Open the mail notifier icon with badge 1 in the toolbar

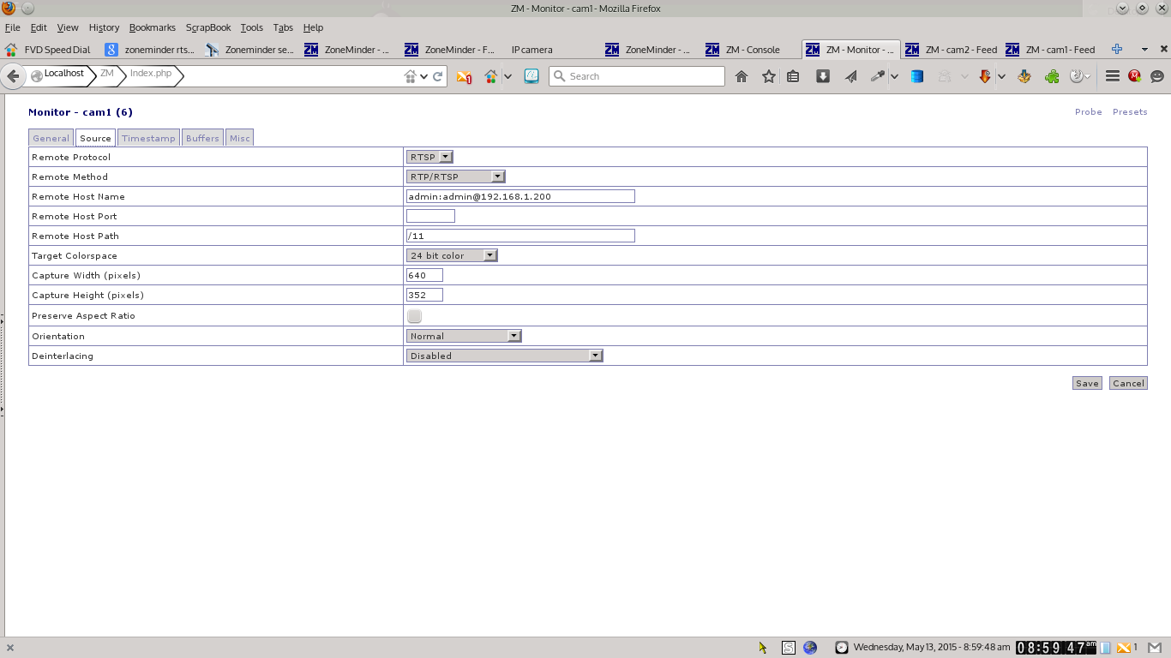coord(465,77)
